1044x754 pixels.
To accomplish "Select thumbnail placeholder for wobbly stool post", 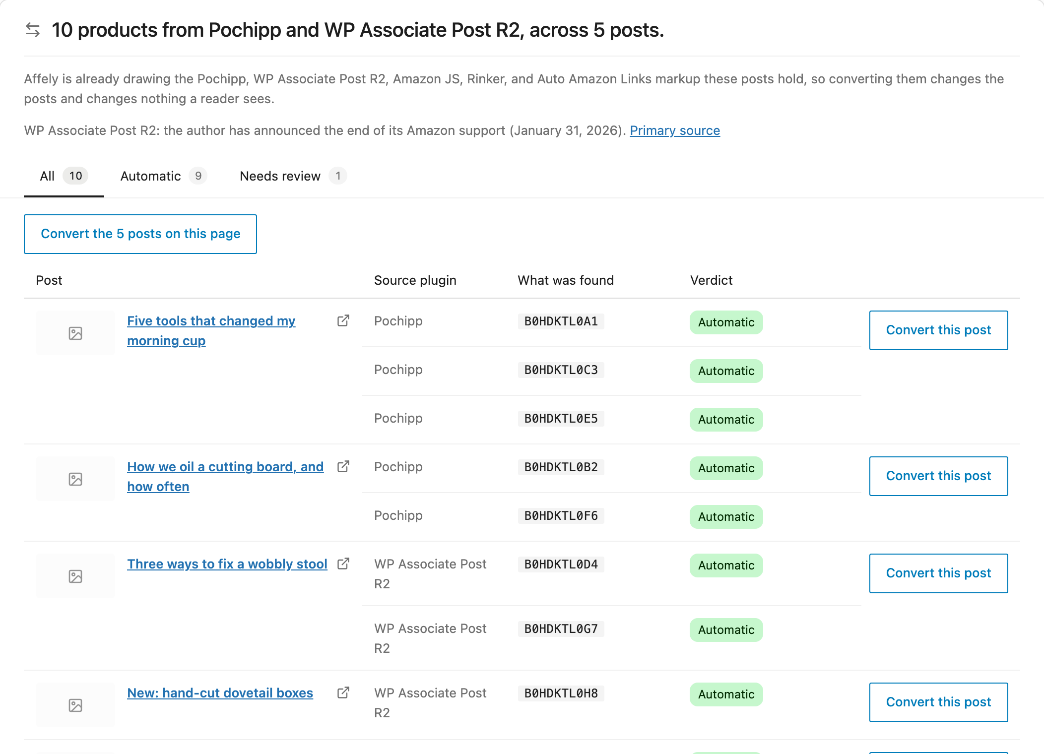I will click(75, 576).
